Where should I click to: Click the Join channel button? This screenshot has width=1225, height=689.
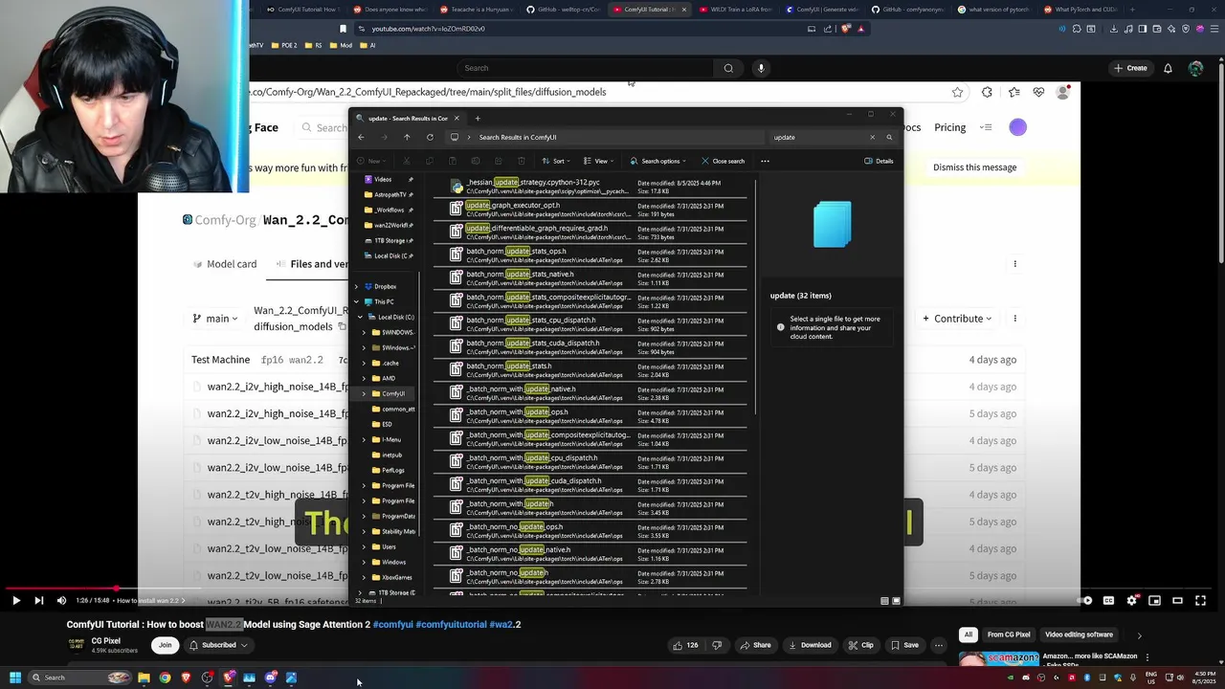click(165, 645)
